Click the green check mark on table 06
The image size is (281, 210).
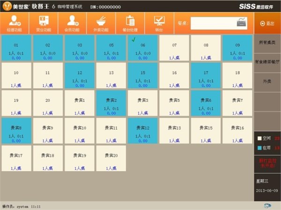pyautogui.click(x=133, y=40)
